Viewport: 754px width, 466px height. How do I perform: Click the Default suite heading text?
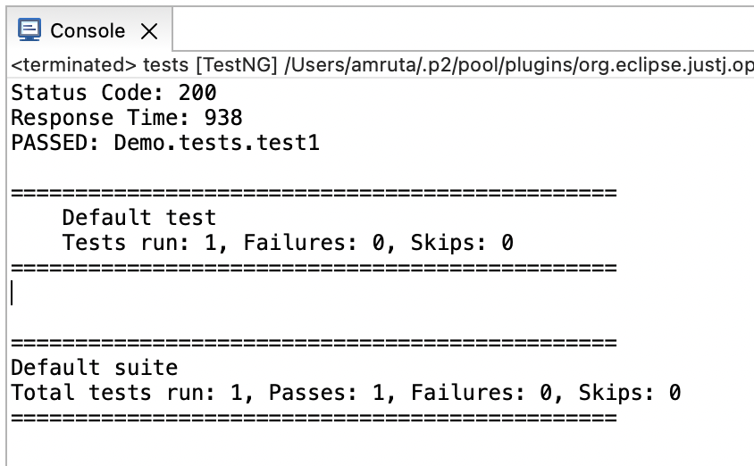[x=94, y=367]
